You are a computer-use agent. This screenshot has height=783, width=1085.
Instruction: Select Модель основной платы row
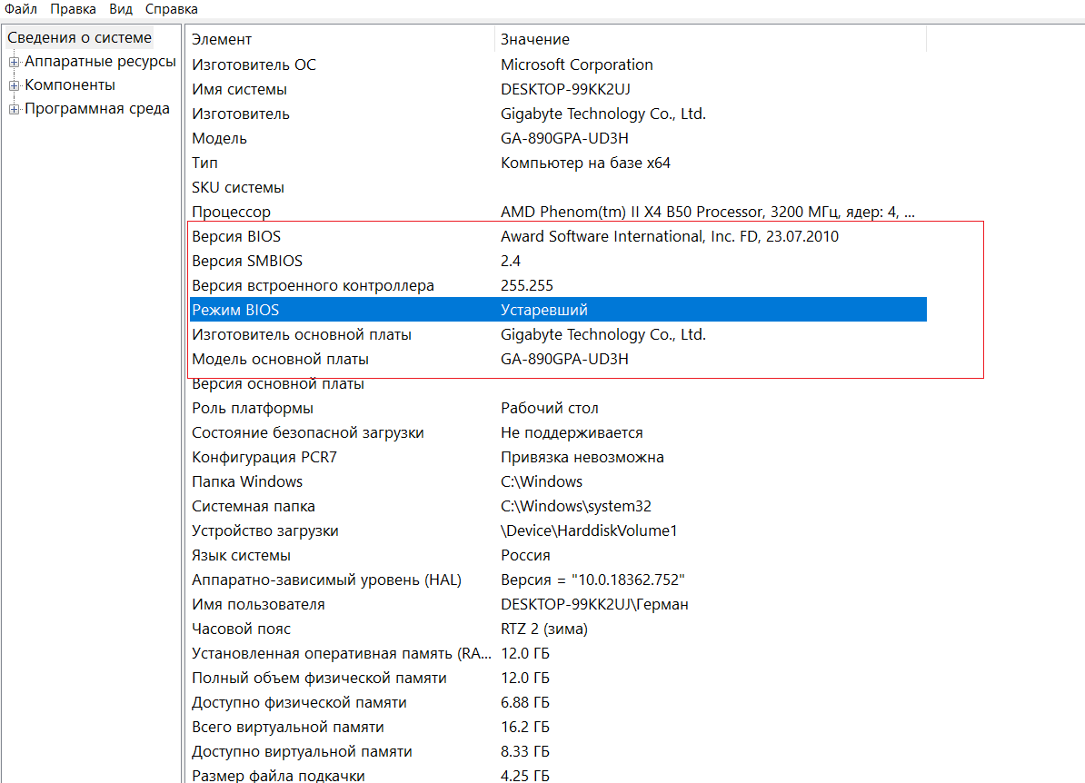tap(558, 359)
